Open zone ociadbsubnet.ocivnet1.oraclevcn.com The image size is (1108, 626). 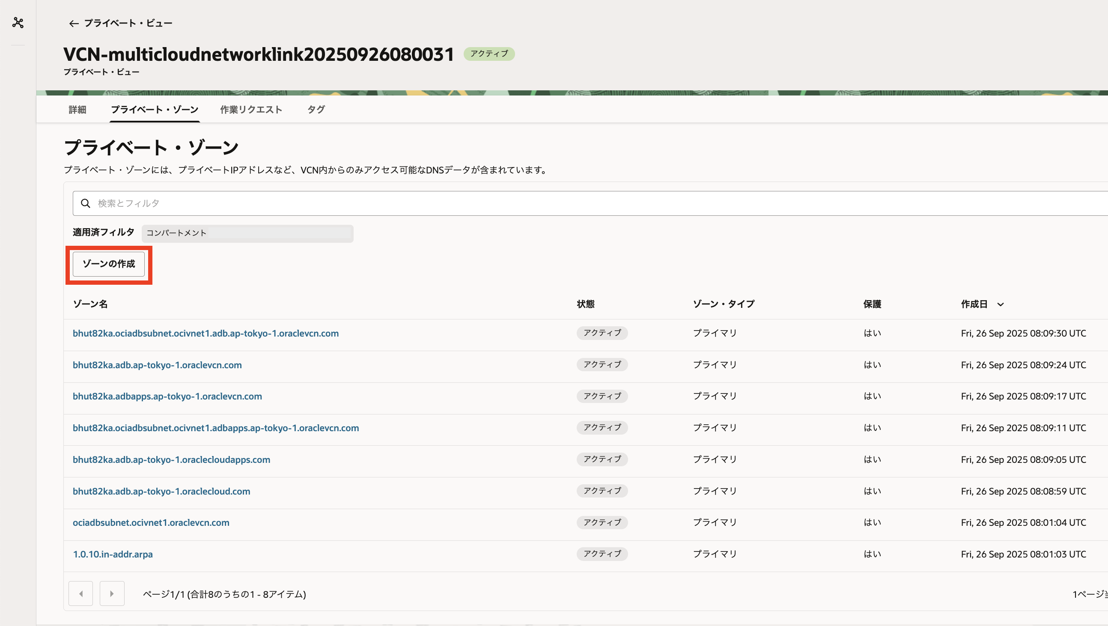[x=151, y=522]
